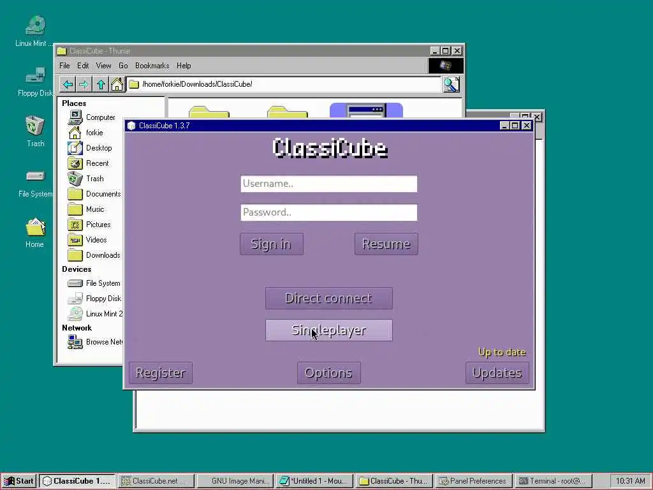653x490 pixels.
Task: Open the Updates screen
Action: [497, 373]
